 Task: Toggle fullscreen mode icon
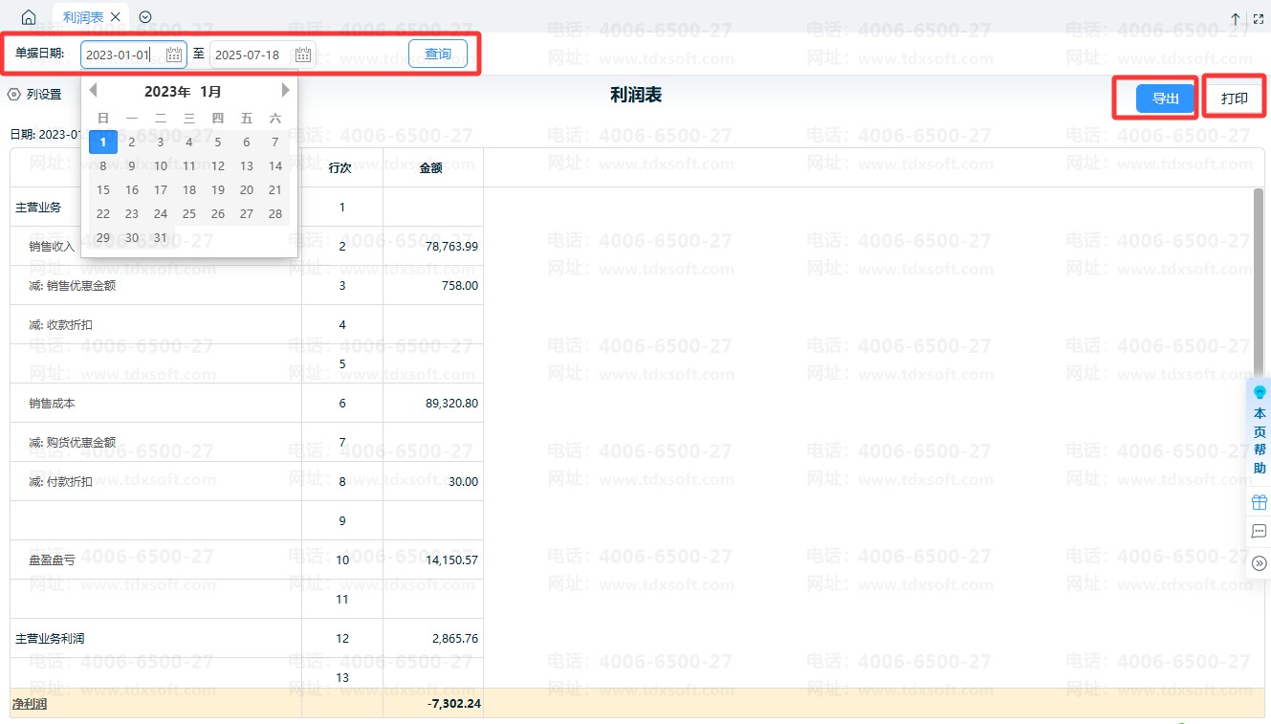coord(1259,18)
